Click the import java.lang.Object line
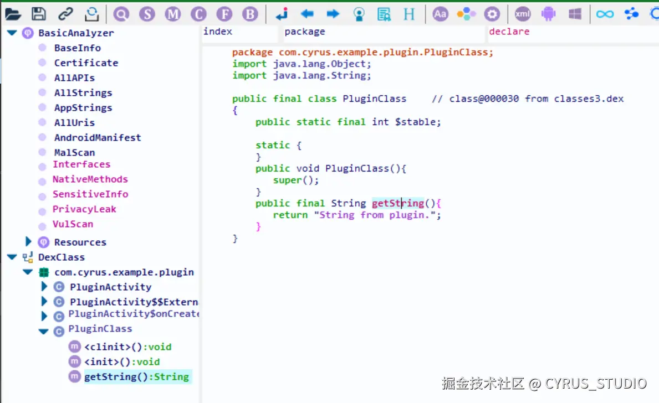Viewport: 659px width, 403px height. tap(302, 64)
